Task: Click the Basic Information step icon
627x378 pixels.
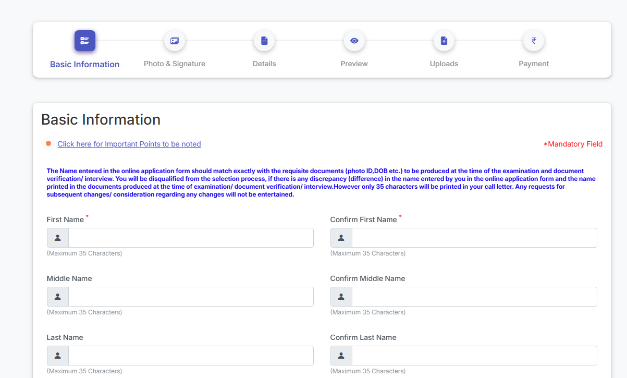Action: [x=84, y=41]
